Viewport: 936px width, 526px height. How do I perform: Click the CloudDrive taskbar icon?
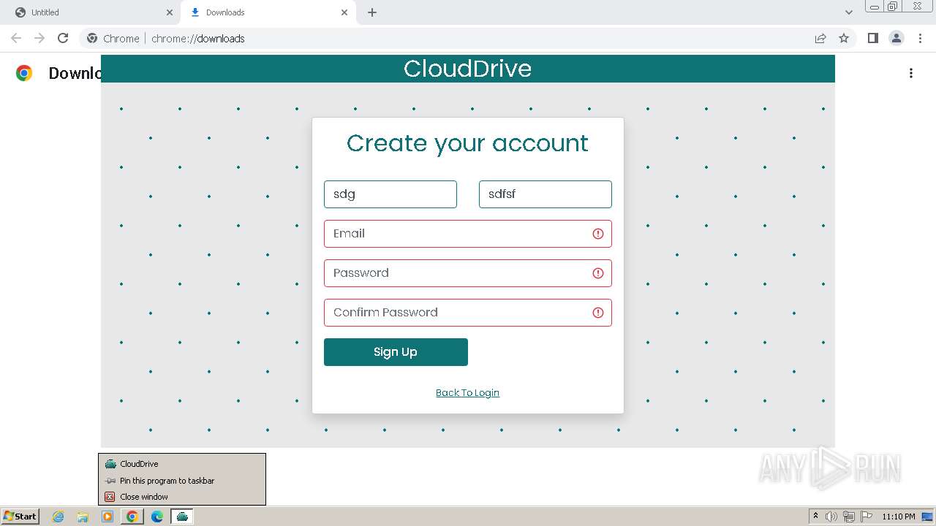[x=182, y=517]
